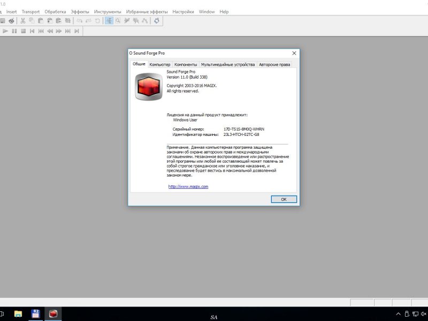Click the Cut scissors toolbar icon

click(23, 21)
